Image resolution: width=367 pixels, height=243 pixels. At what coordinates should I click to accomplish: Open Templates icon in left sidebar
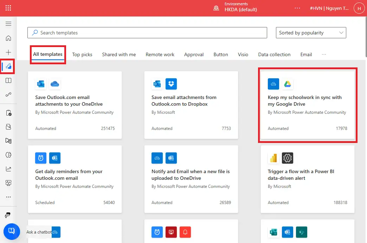pyautogui.click(x=8, y=66)
